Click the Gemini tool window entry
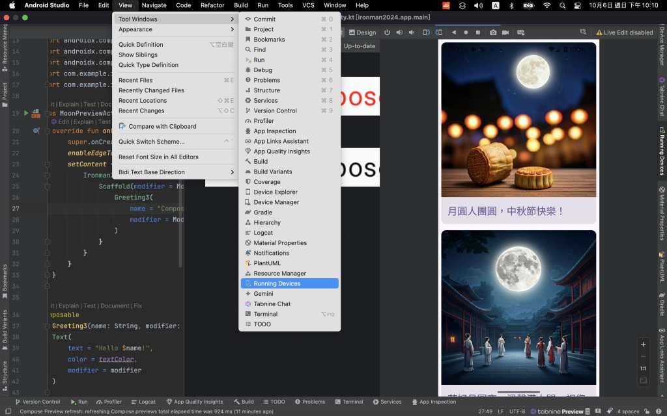 263,294
